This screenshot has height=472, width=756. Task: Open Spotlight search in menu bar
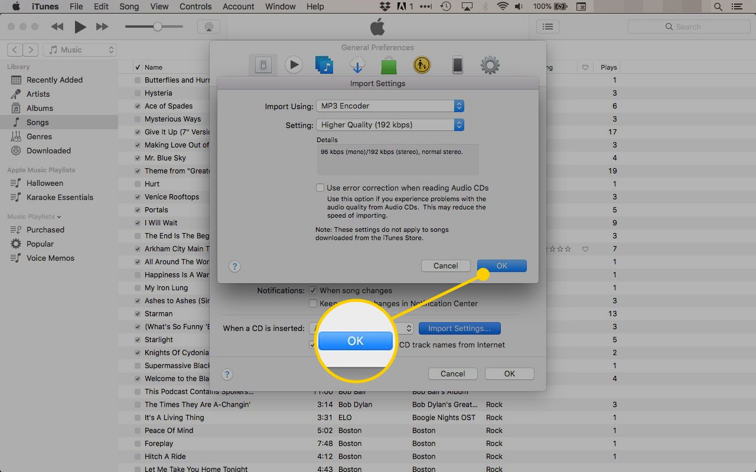coord(718,6)
